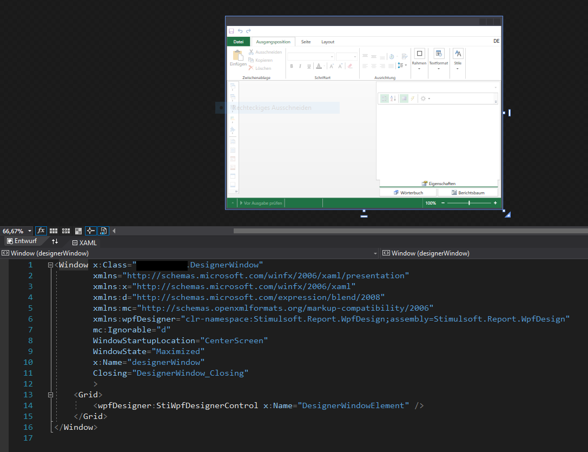Click the redo arrow in designer preview
The image size is (588, 452).
(x=248, y=31)
